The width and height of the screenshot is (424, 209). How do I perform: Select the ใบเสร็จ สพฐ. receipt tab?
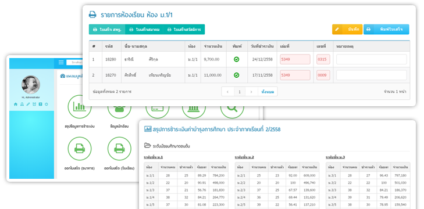click(107, 30)
